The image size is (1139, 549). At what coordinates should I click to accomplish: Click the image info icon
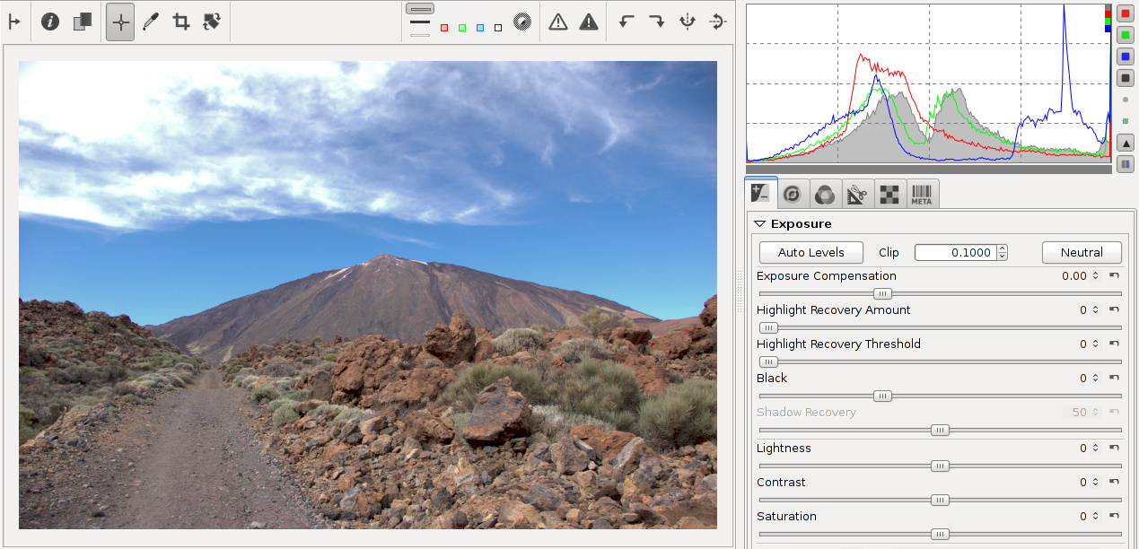(50, 22)
